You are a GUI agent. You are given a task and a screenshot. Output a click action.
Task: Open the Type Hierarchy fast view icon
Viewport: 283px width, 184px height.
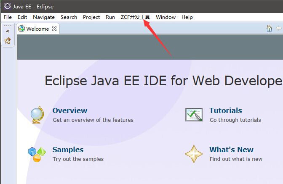[8, 41]
